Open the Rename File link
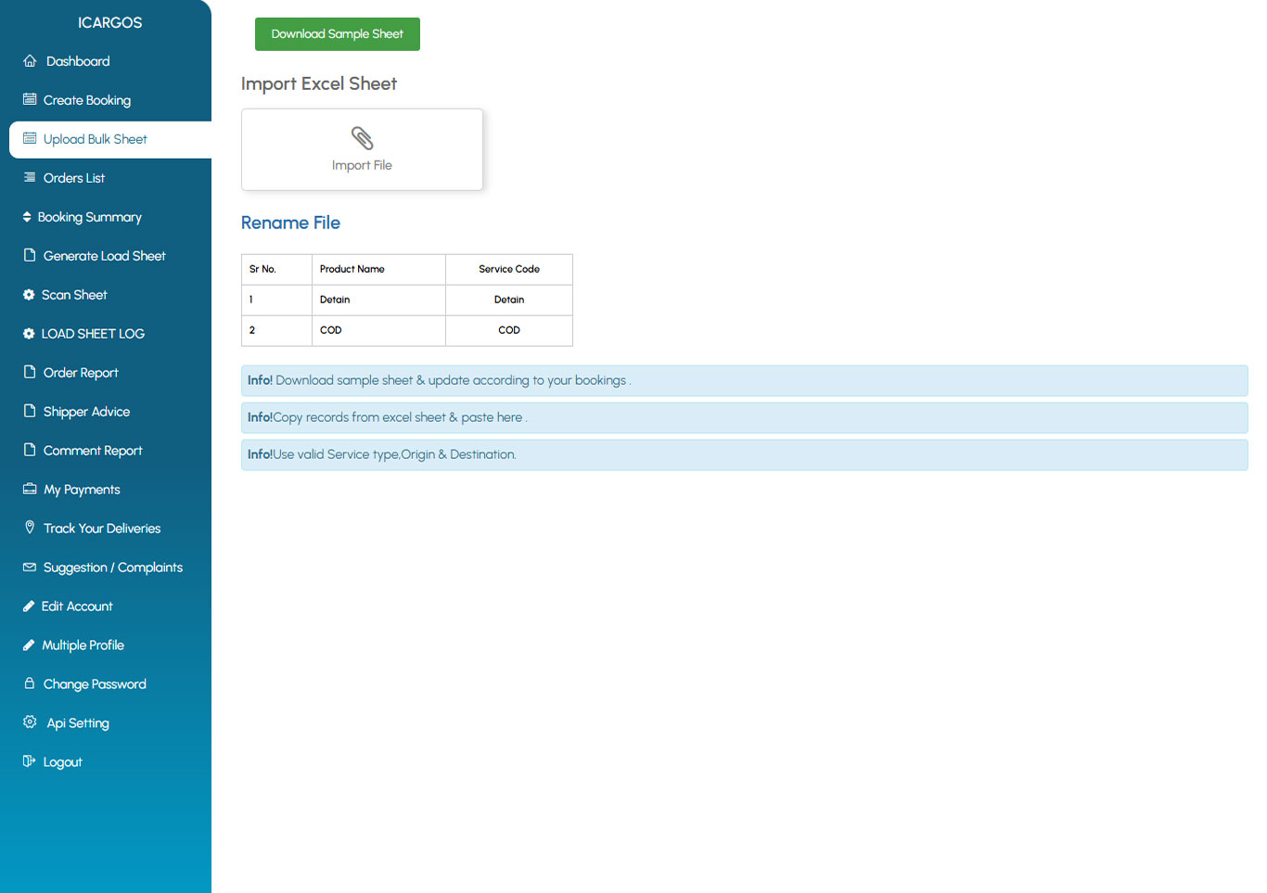The height and width of the screenshot is (893, 1267). tap(290, 223)
